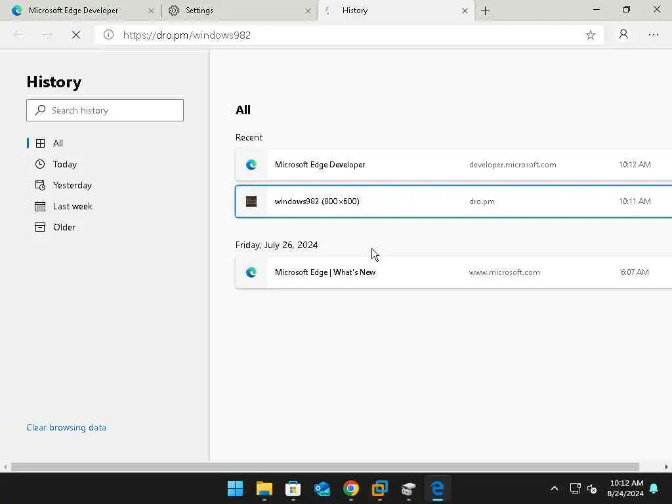The width and height of the screenshot is (672, 504).
Task: Open Clear browsing data link
Action: pos(66,427)
